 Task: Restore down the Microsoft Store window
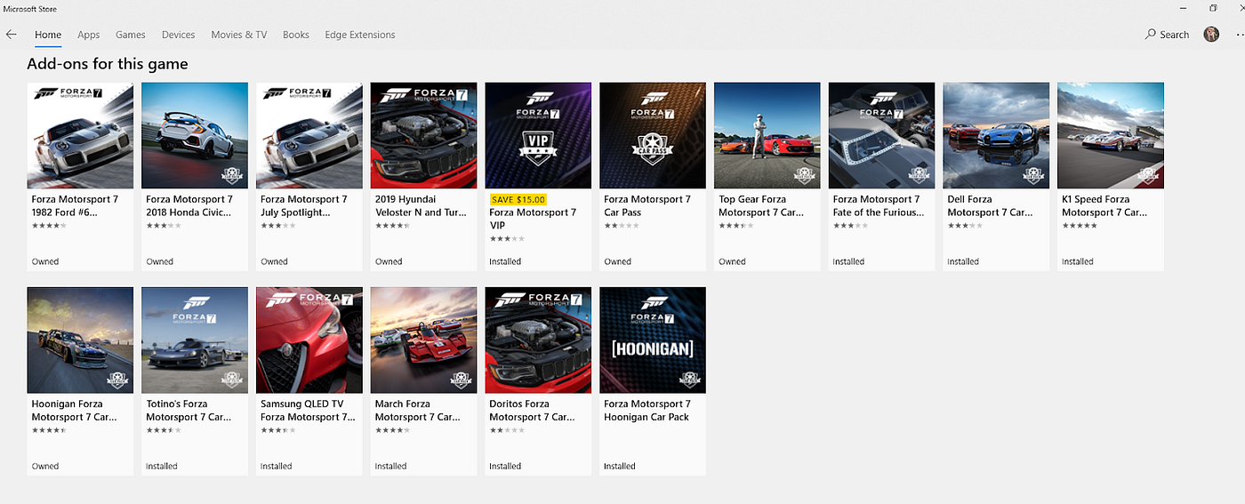[1213, 8]
